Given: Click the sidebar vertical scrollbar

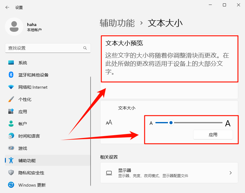Looking at the screenshot, I should pyautogui.click(x=91, y=131).
